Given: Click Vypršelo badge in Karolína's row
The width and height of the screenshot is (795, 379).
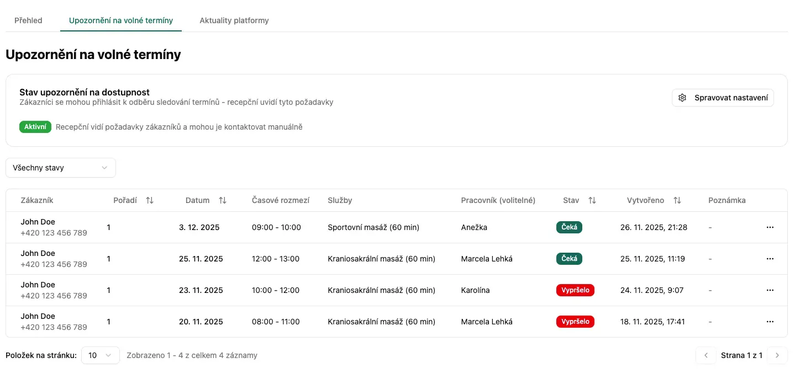Looking at the screenshot, I should (x=575, y=290).
